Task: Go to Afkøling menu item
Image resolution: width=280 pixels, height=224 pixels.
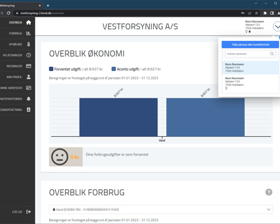Action: point(16,44)
